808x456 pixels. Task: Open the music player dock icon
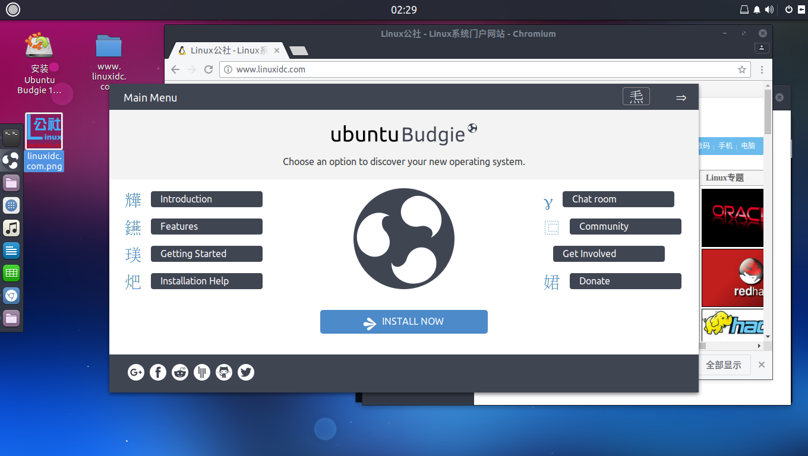[11, 228]
